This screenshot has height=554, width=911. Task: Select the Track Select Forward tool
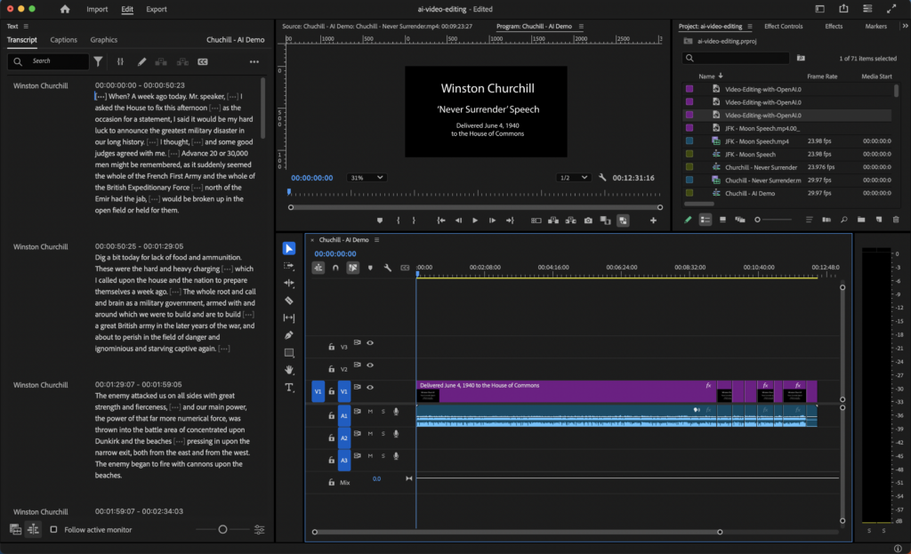pyautogui.click(x=289, y=266)
